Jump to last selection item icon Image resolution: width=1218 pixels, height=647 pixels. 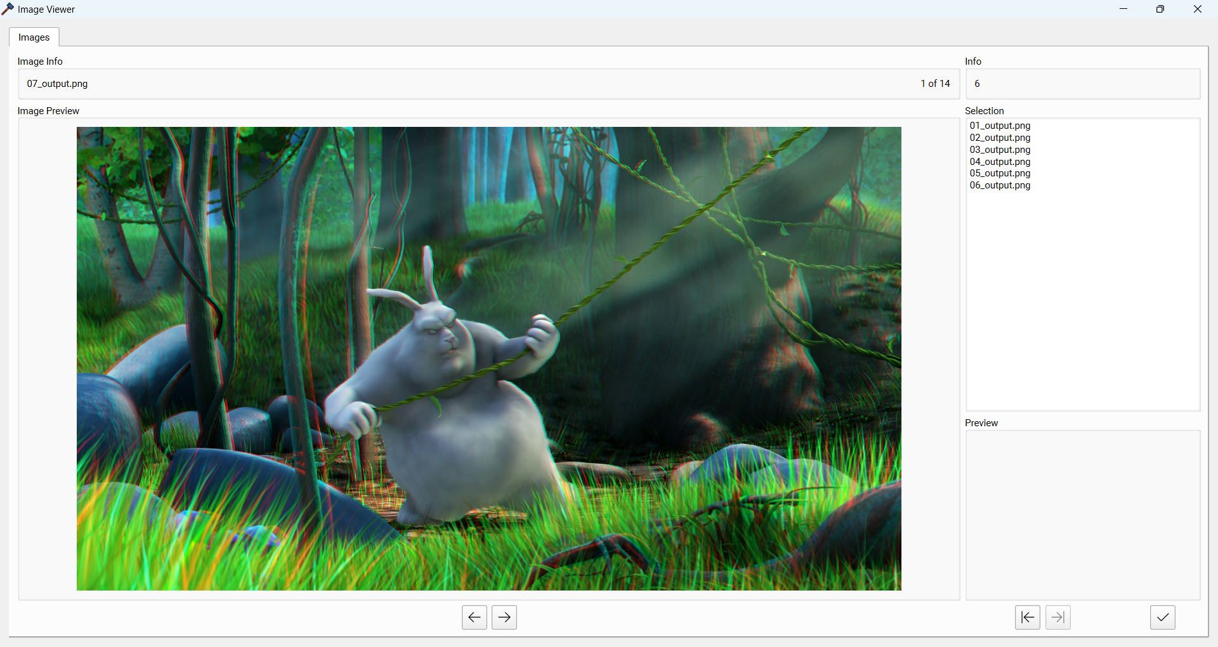point(1058,617)
